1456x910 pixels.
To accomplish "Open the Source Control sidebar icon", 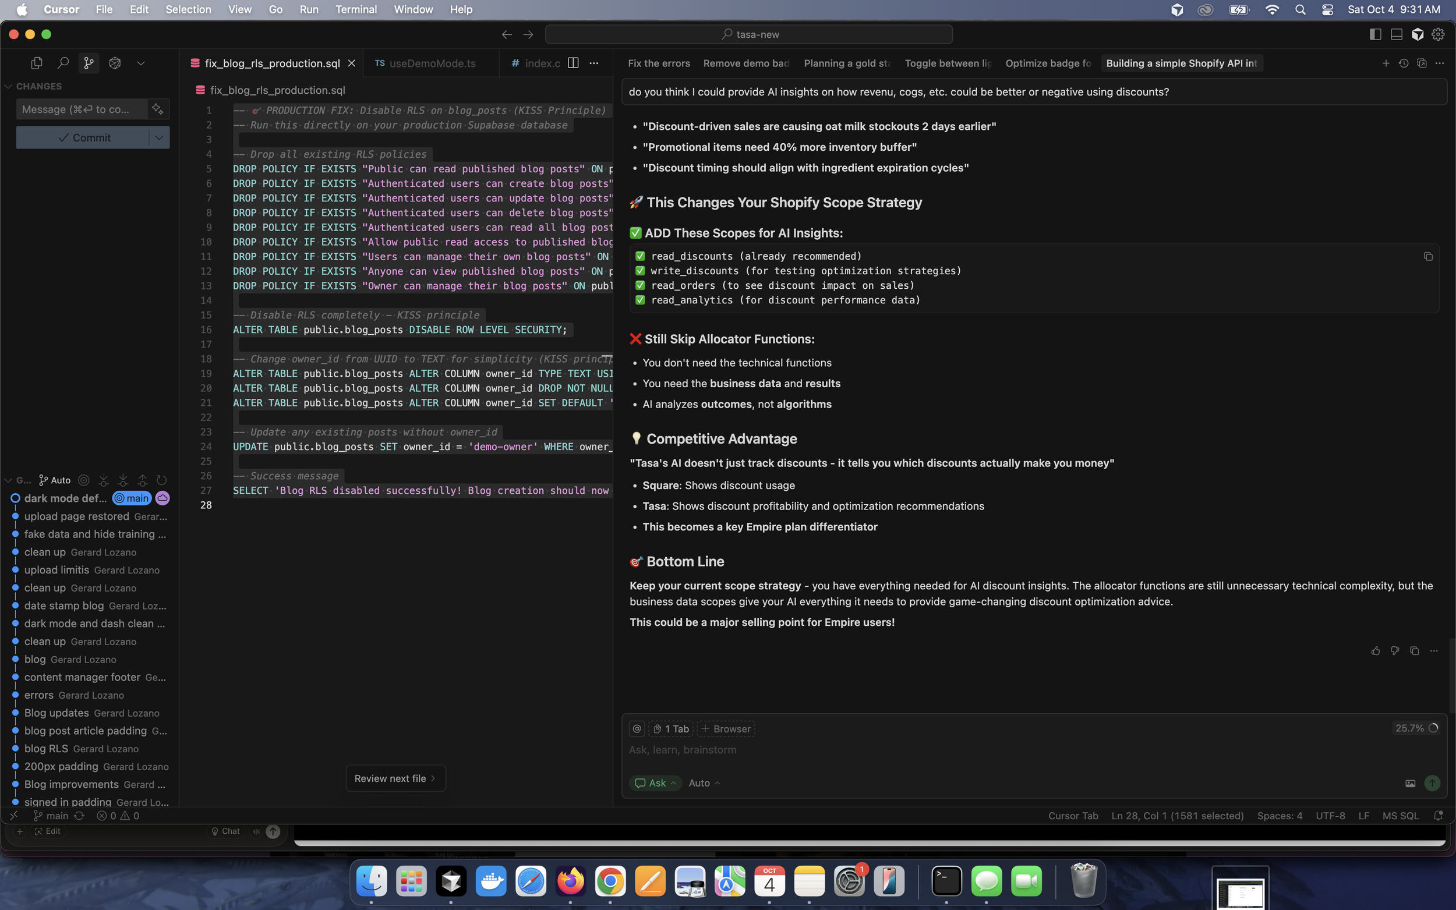I will pyautogui.click(x=89, y=63).
